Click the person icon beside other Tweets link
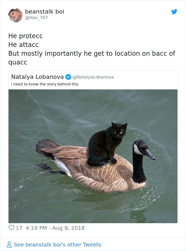 pos(9,244)
